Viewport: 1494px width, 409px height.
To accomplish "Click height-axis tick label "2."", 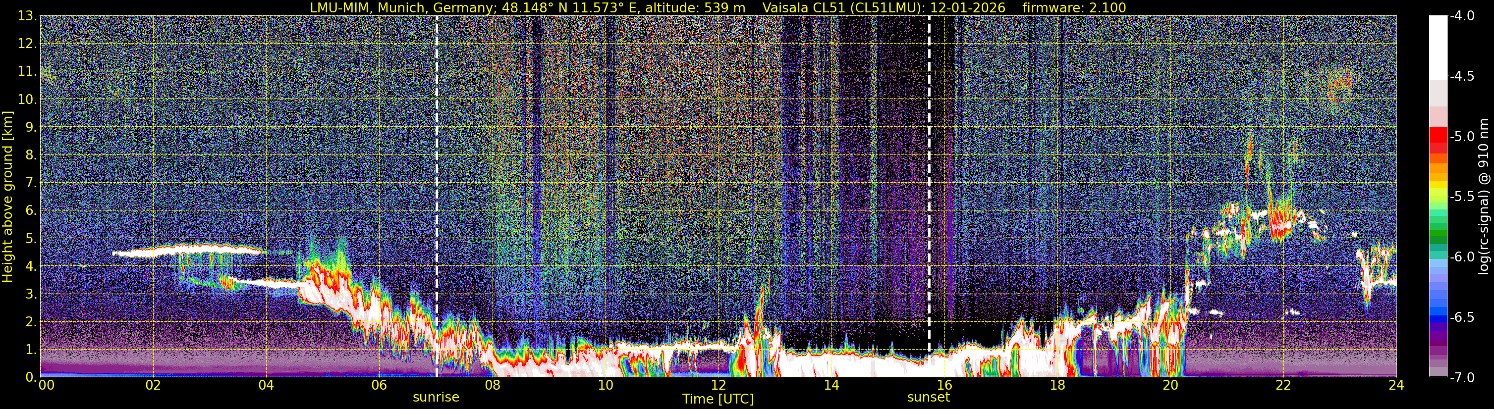I will (31, 322).
